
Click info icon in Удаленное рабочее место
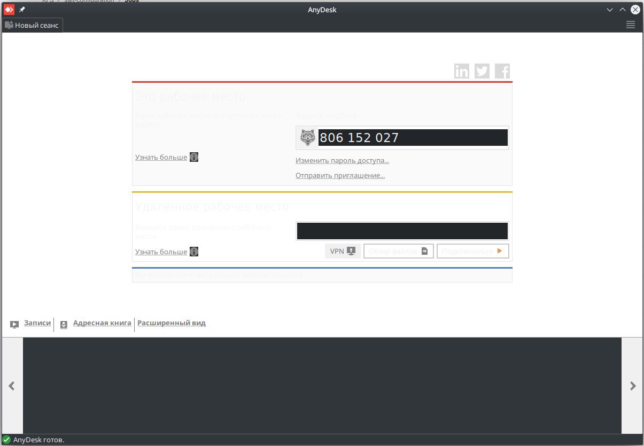194,252
